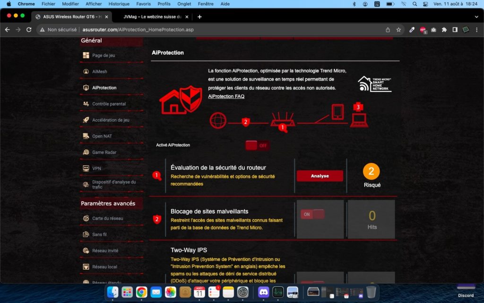This screenshot has width=484, height=303.
Task: Toggle the Chrome side panel icon
Action: point(455,30)
